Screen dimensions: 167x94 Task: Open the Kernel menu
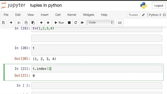tap(72, 15)
